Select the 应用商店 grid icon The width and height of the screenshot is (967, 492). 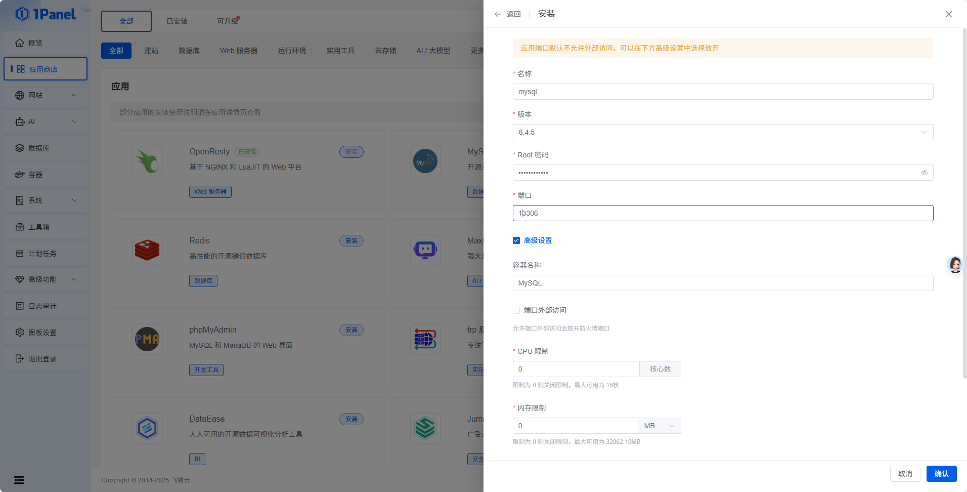tap(21, 69)
